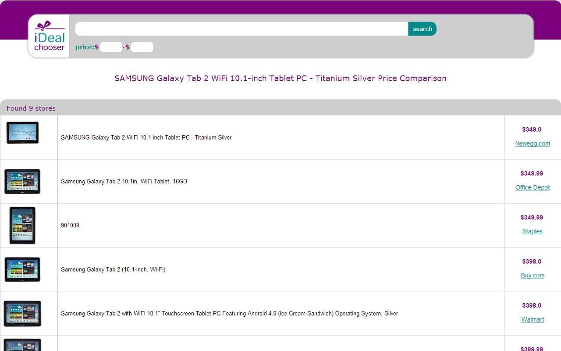Viewport: 561px width, 351px height.
Task: Open the Buy.com store link
Action: pyautogui.click(x=533, y=276)
